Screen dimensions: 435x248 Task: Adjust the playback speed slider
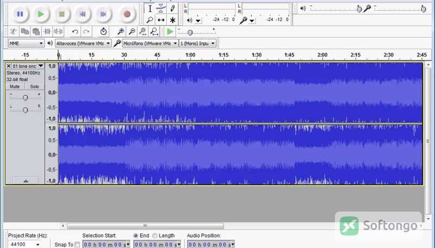pyautogui.click(x=190, y=33)
